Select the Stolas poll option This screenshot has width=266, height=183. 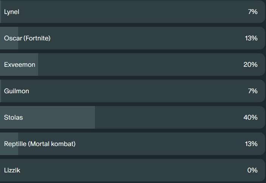coord(132,117)
